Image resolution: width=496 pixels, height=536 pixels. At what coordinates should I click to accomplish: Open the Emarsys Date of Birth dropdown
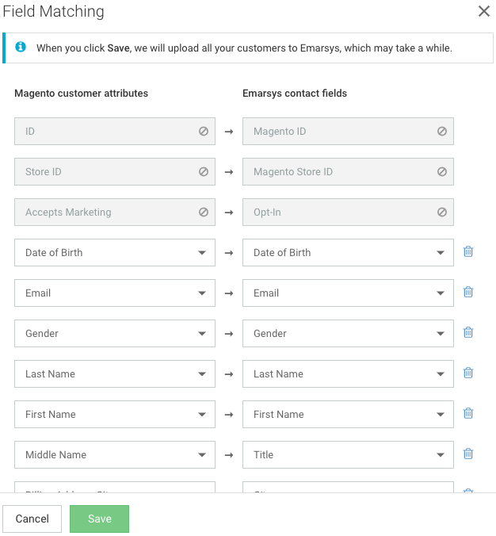coord(348,253)
